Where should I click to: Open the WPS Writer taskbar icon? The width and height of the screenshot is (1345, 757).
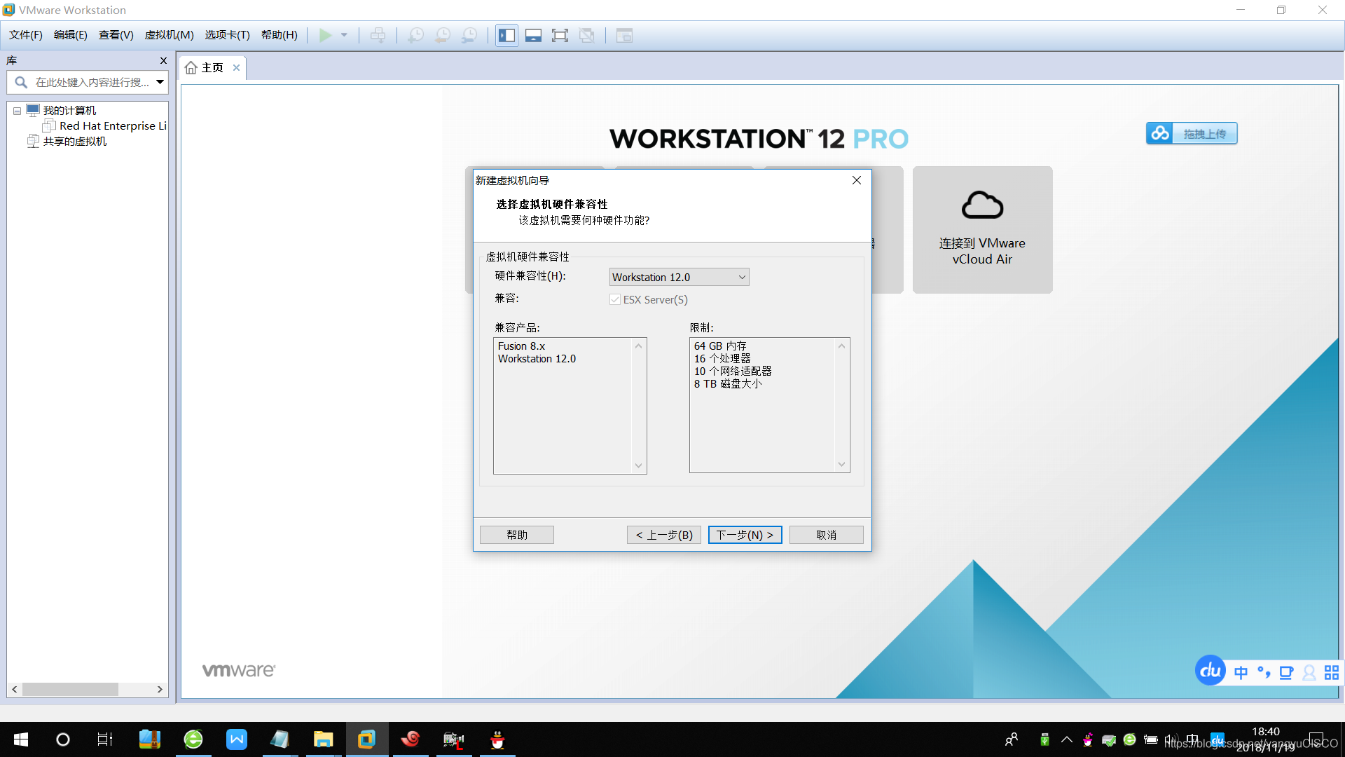pos(237,739)
